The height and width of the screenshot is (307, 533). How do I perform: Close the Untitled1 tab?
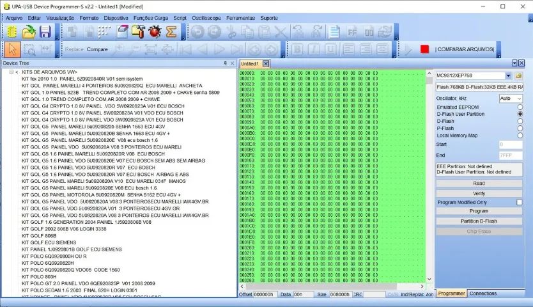(x=266, y=64)
